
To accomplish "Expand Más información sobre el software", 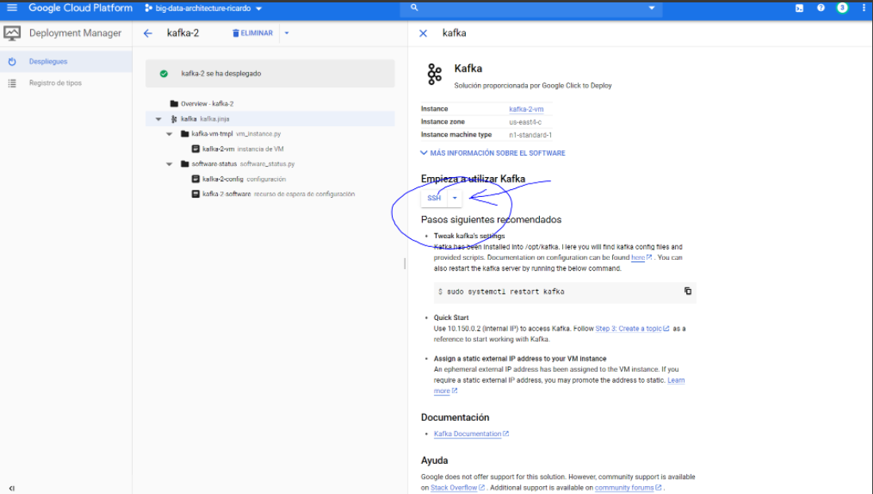I will click(x=493, y=152).
